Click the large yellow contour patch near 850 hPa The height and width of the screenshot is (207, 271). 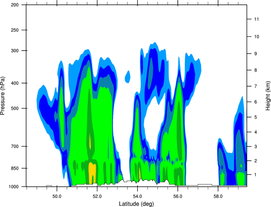[92, 173]
